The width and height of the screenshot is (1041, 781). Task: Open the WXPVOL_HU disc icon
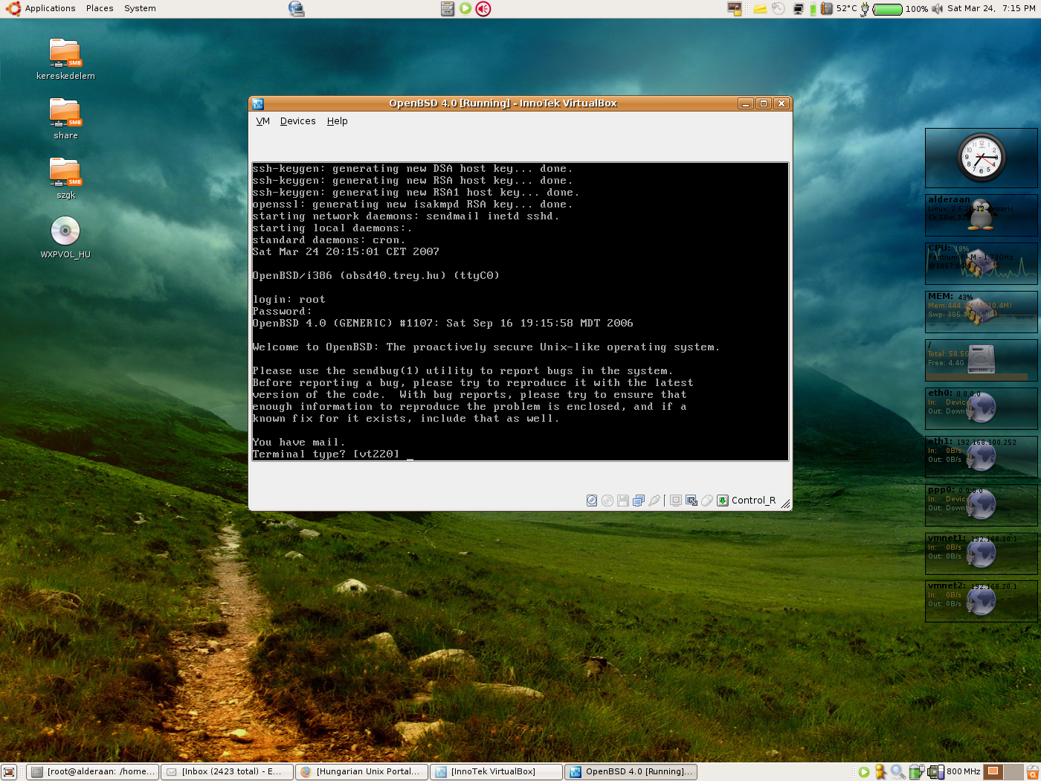(65, 238)
